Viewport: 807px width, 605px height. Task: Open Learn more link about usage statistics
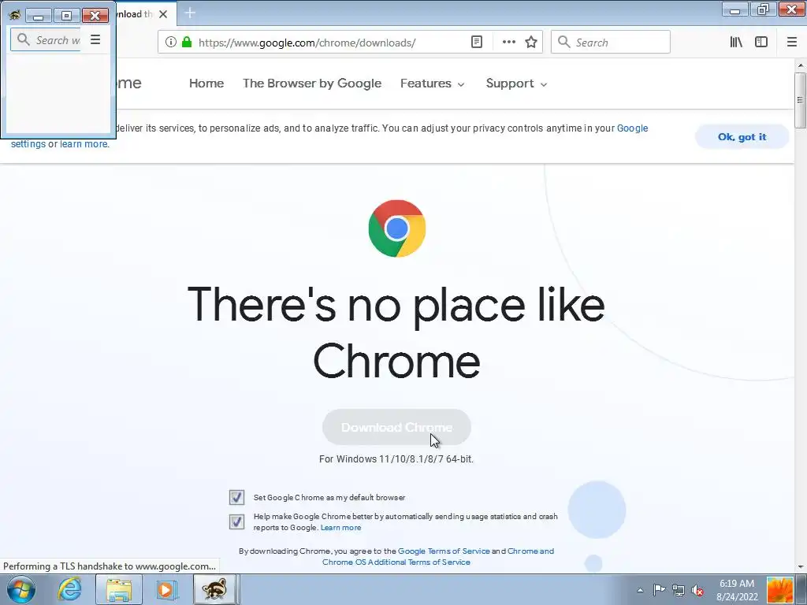[340, 527]
